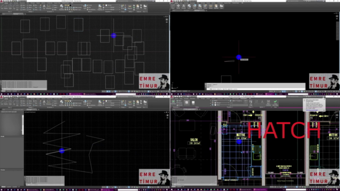Viewport: 340px width, 191px height.
Task: Add new drawing tab in top-right window
Action: pyautogui.click(x=206, y=11)
